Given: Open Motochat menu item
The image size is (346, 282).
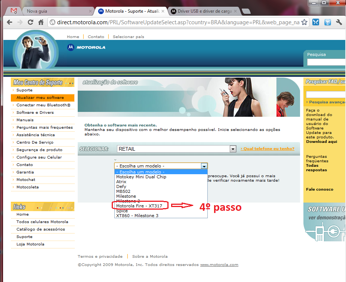Looking at the screenshot, I should 26,180.
